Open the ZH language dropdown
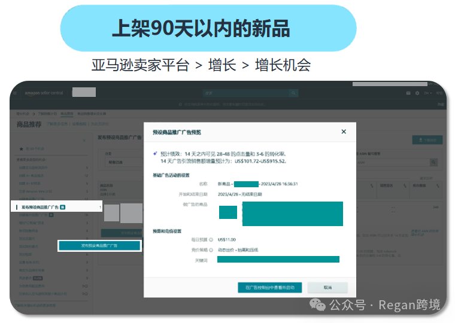This screenshot has width=455, height=323. [427, 93]
